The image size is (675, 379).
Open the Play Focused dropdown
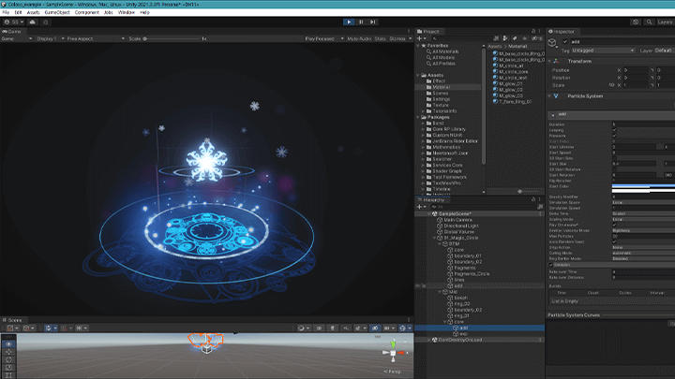[324, 38]
